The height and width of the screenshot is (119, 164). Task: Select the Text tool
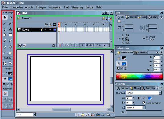(x=10, y=29)
